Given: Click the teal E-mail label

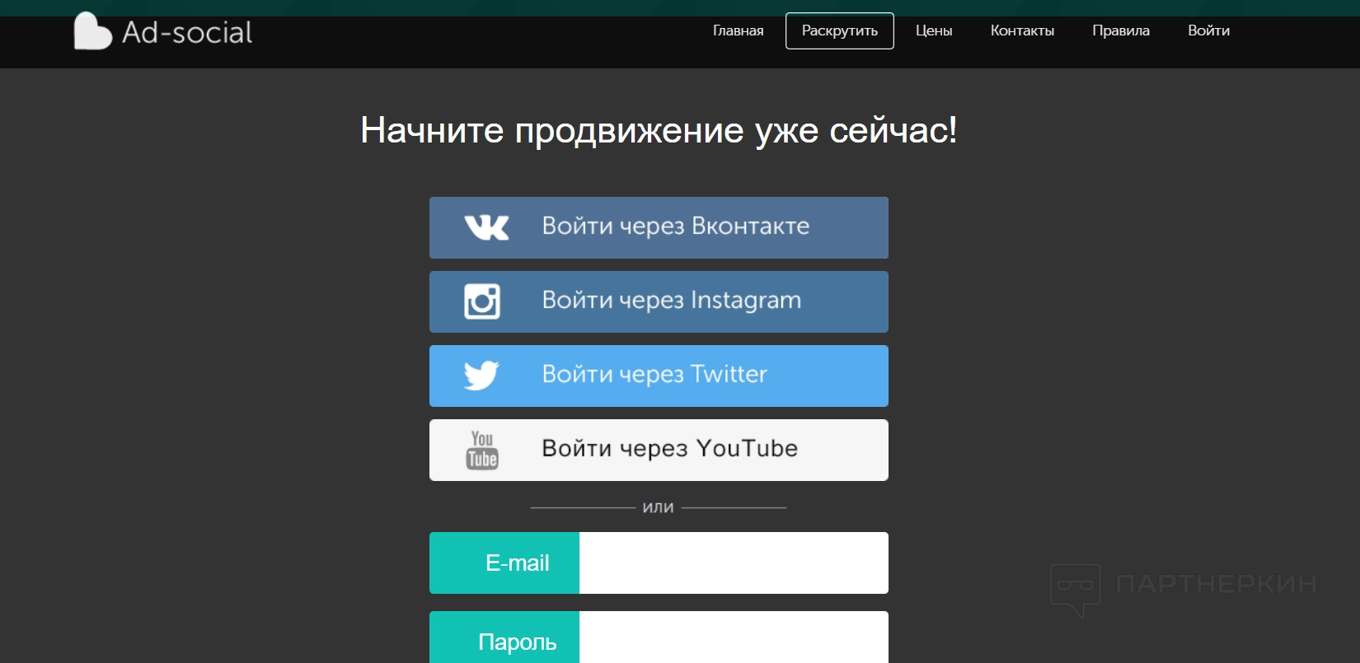Looking at the screenshot, I should point(504,563).
